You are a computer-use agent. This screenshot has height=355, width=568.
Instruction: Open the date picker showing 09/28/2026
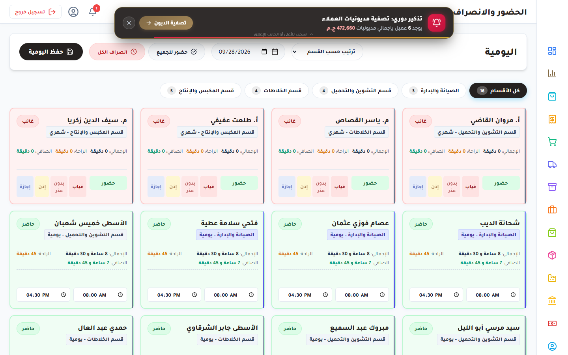[x=248, y=52]
